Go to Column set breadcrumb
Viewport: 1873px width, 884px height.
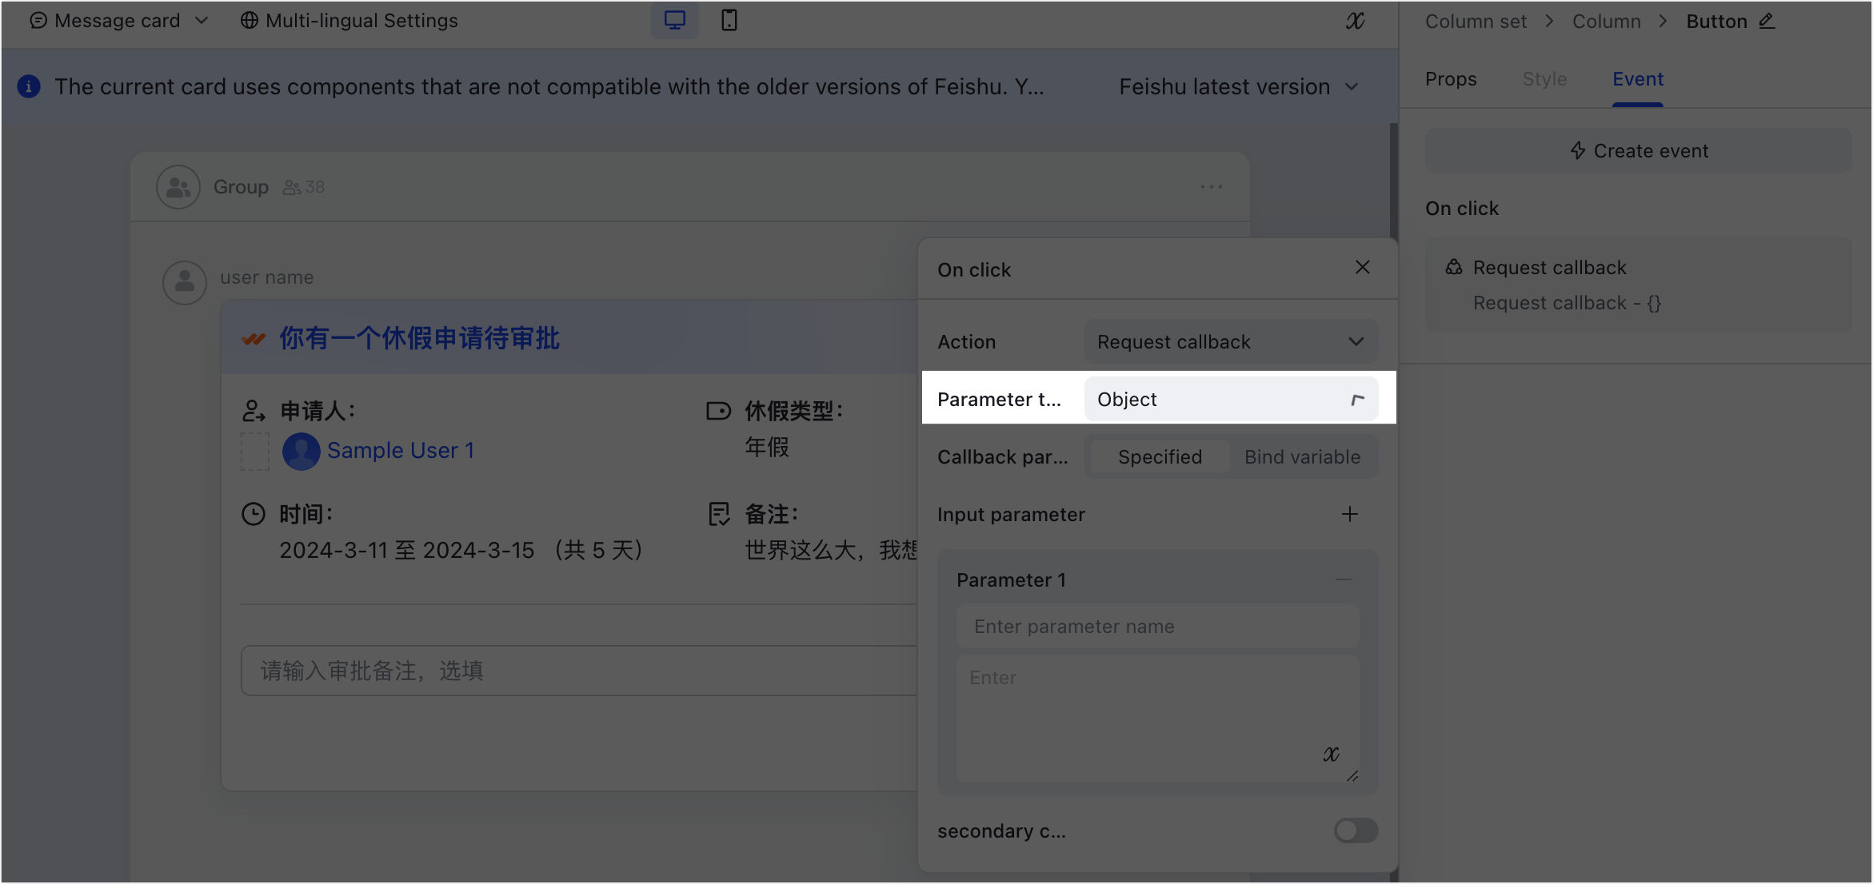click(1476, 22)
